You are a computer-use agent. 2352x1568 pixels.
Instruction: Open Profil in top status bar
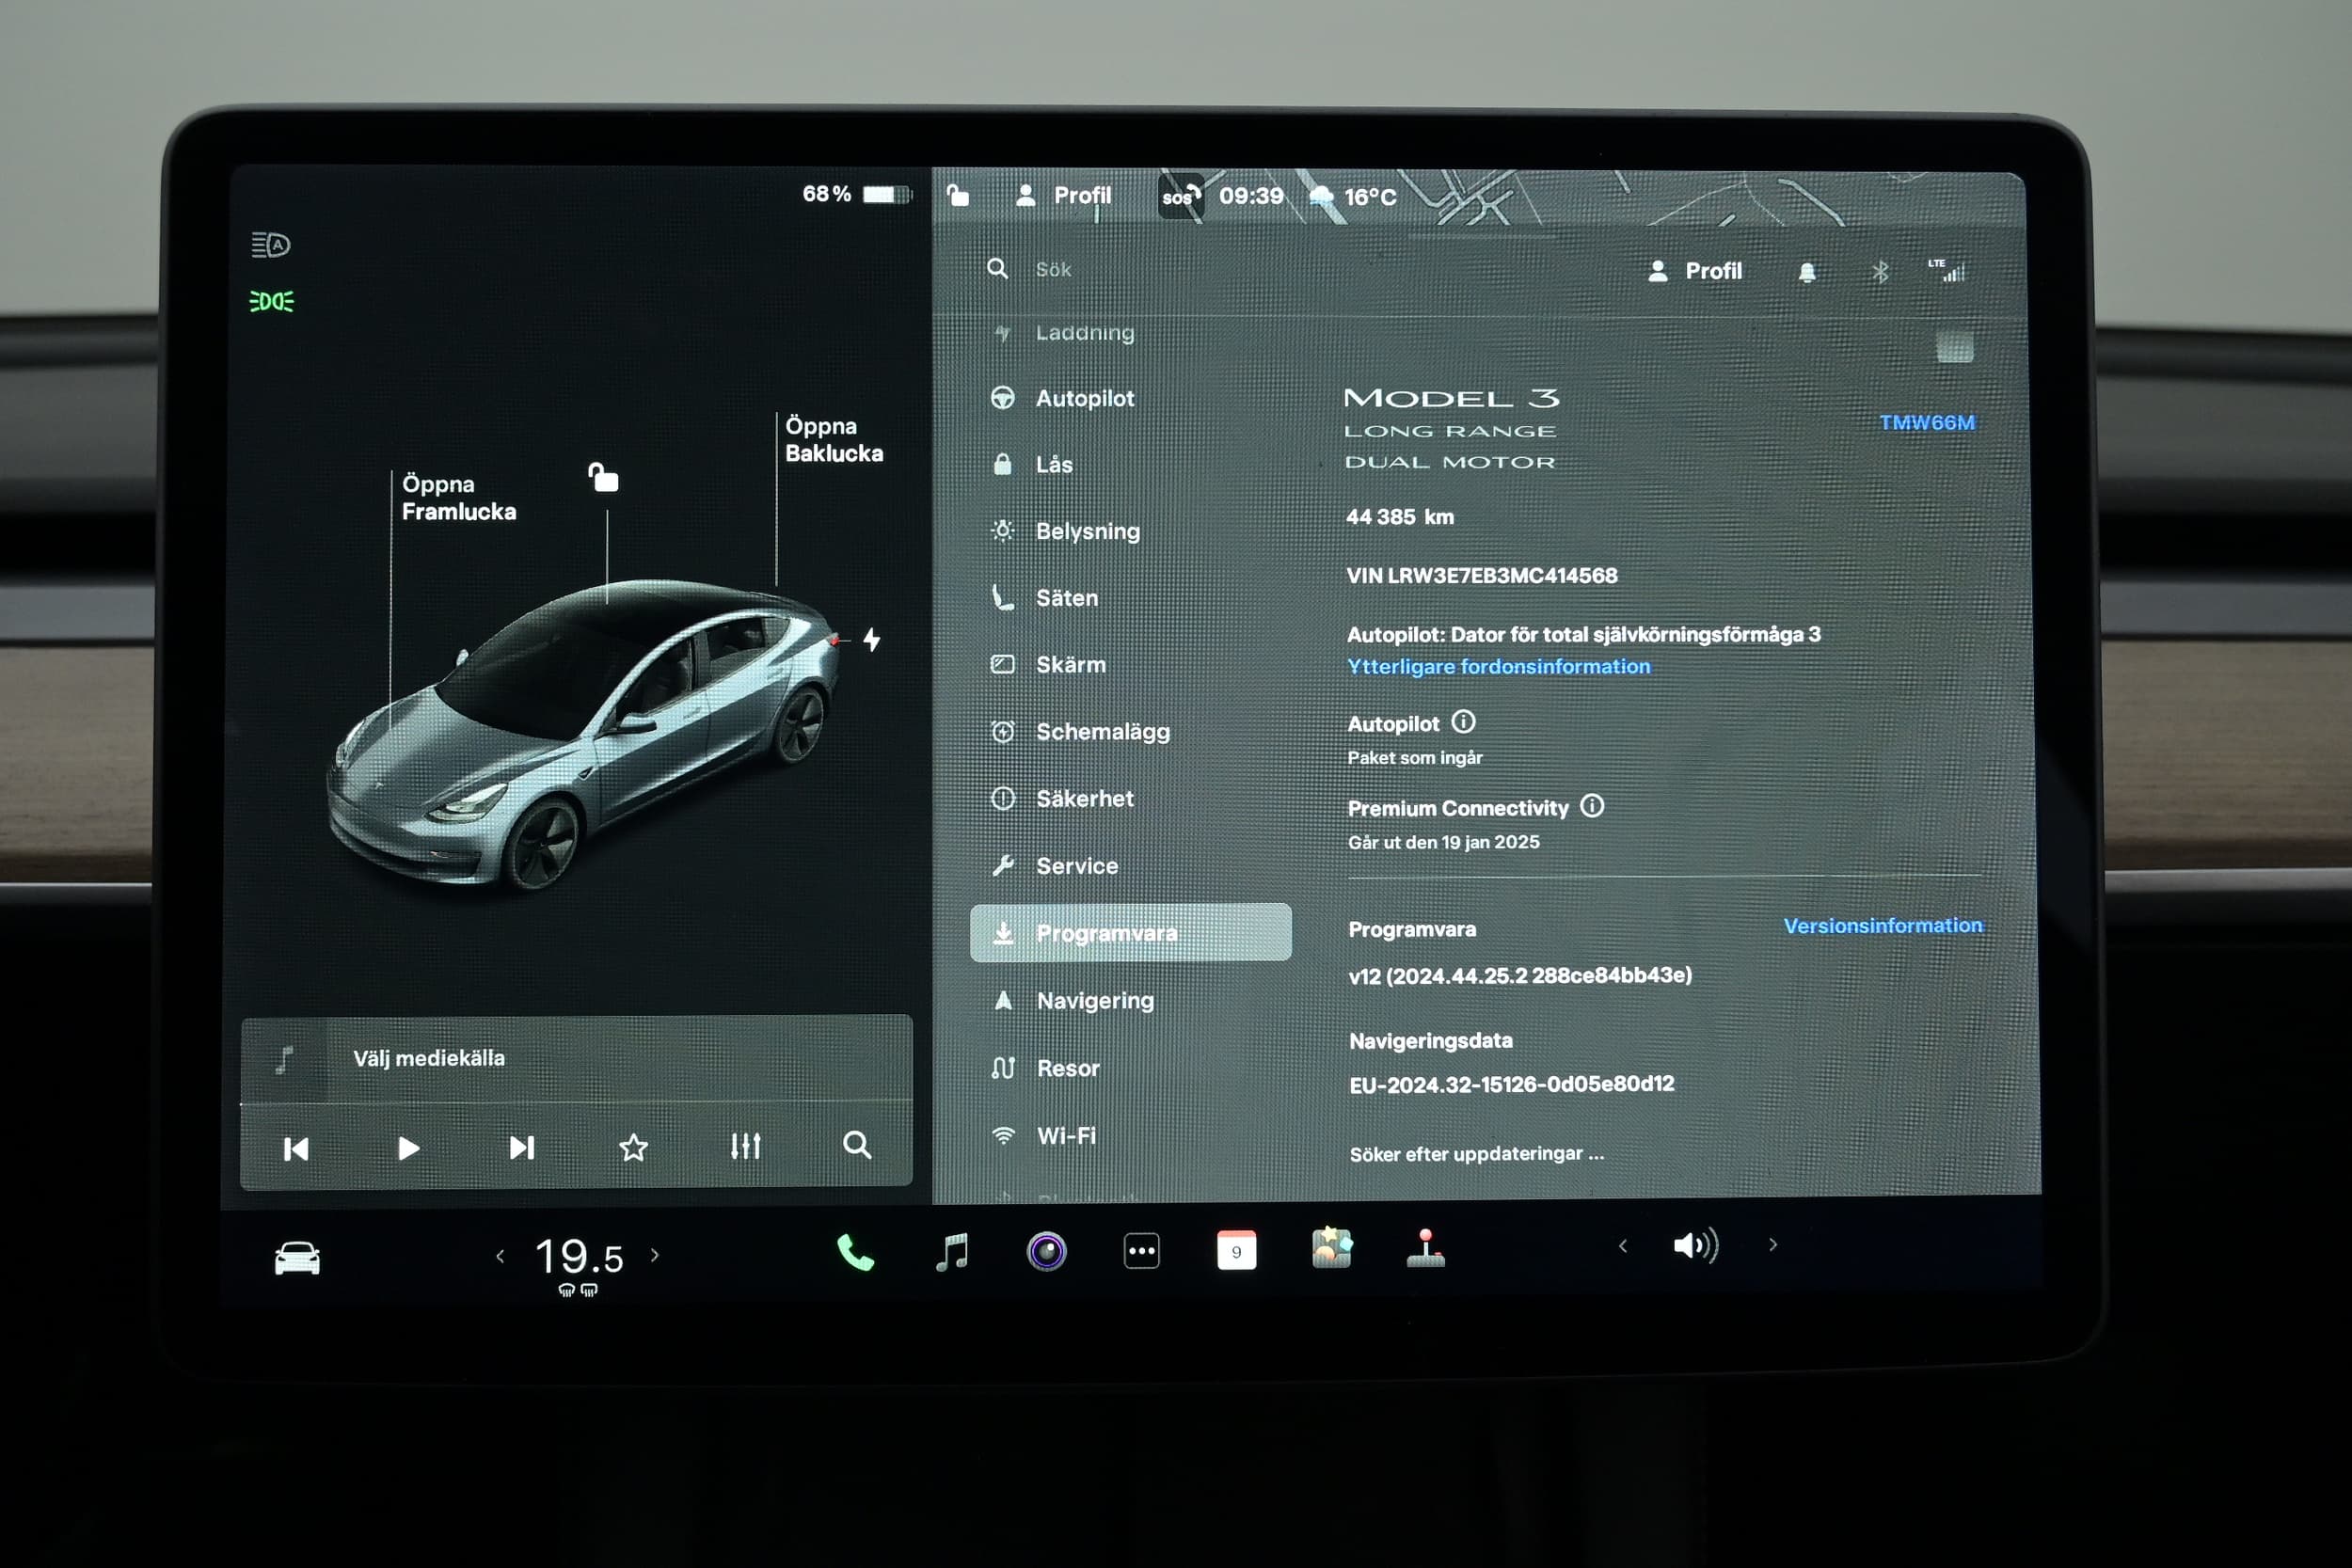1063,195
